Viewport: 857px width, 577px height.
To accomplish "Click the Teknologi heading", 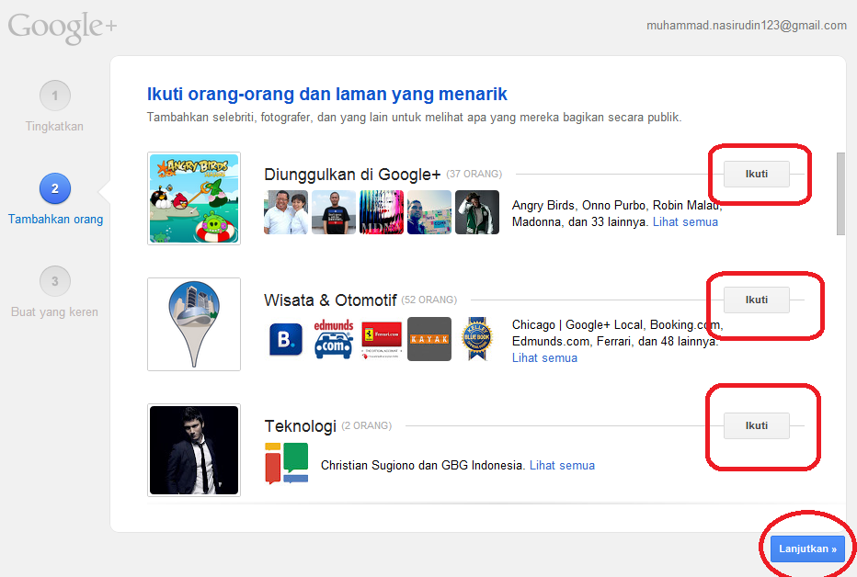I will tap(300, 426).
